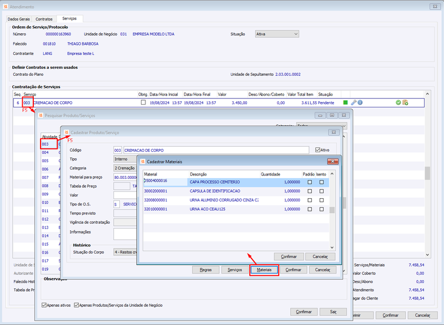Screen dimensions: 444x325
Task: Expand the Categoria dropdown in search window
Action: point(321,125)
